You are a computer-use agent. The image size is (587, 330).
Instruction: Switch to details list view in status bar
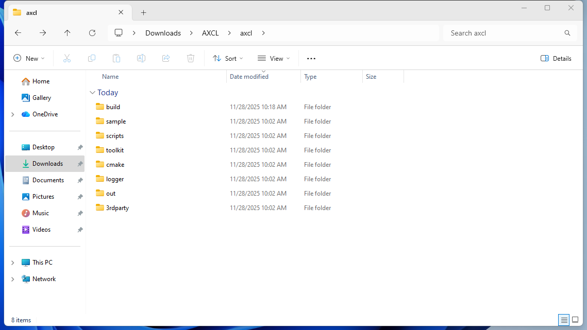coord(564,320)
